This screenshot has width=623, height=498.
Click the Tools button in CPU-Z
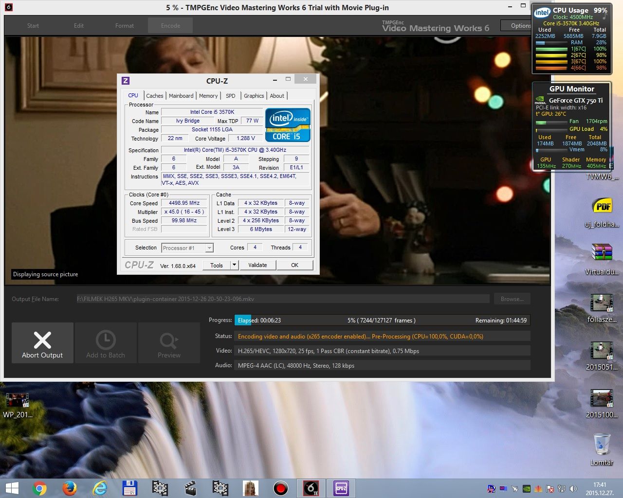217,265
